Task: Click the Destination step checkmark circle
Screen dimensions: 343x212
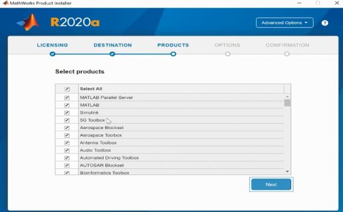Action: point(112,54)
